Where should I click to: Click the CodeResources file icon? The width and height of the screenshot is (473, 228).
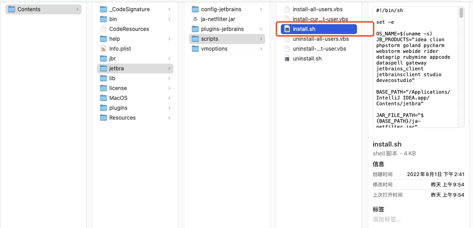coord(103,29)
